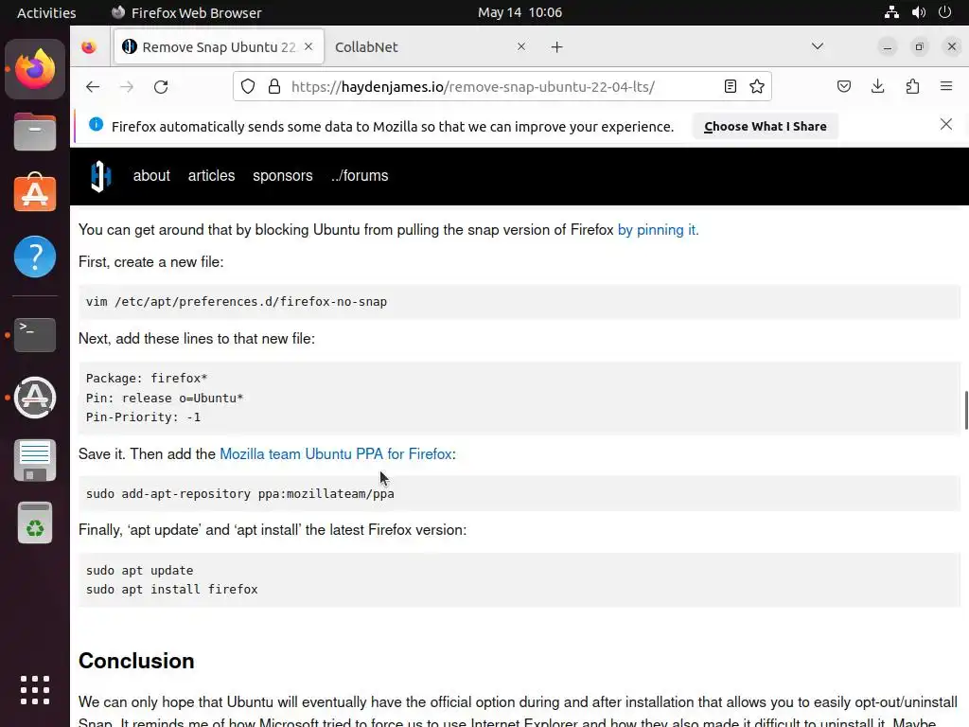Open Save to Pocket icon
This screenshot has width=969, height=727.
coord(843,86)
